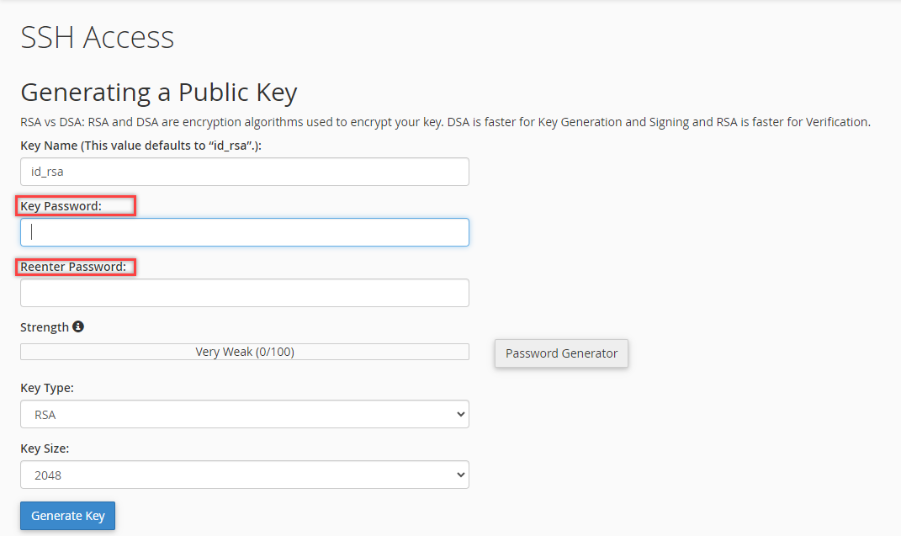Click the SSH Access page heading

pos(97,37)
